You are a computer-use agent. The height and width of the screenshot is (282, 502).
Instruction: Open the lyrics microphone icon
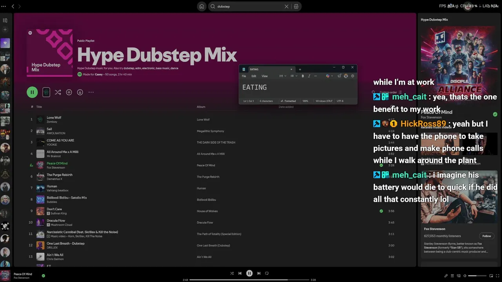446,276
